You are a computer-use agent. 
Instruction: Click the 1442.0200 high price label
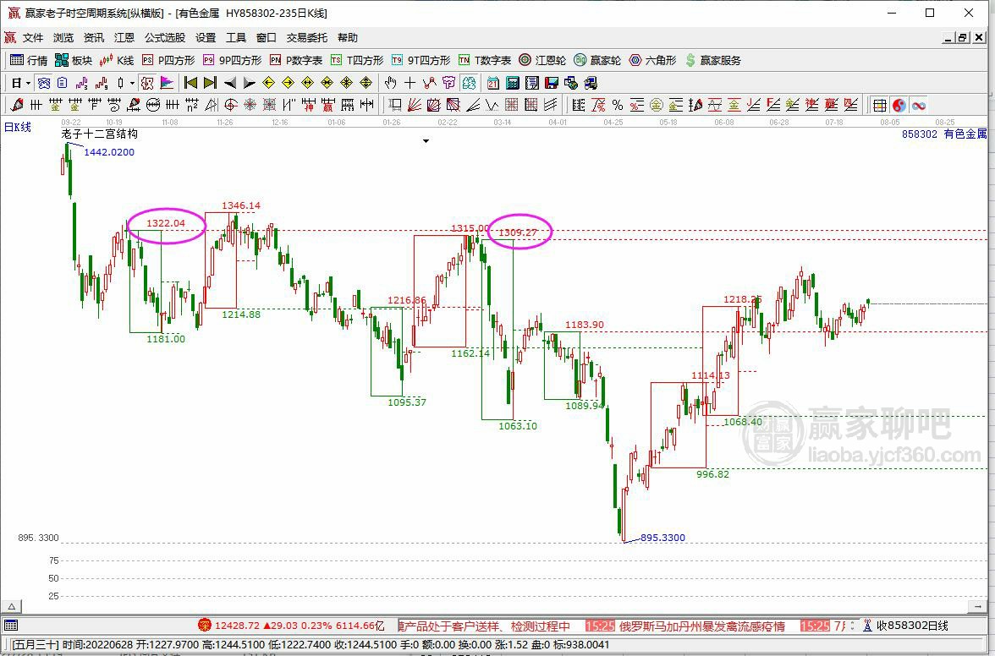[x=109, y=152]
